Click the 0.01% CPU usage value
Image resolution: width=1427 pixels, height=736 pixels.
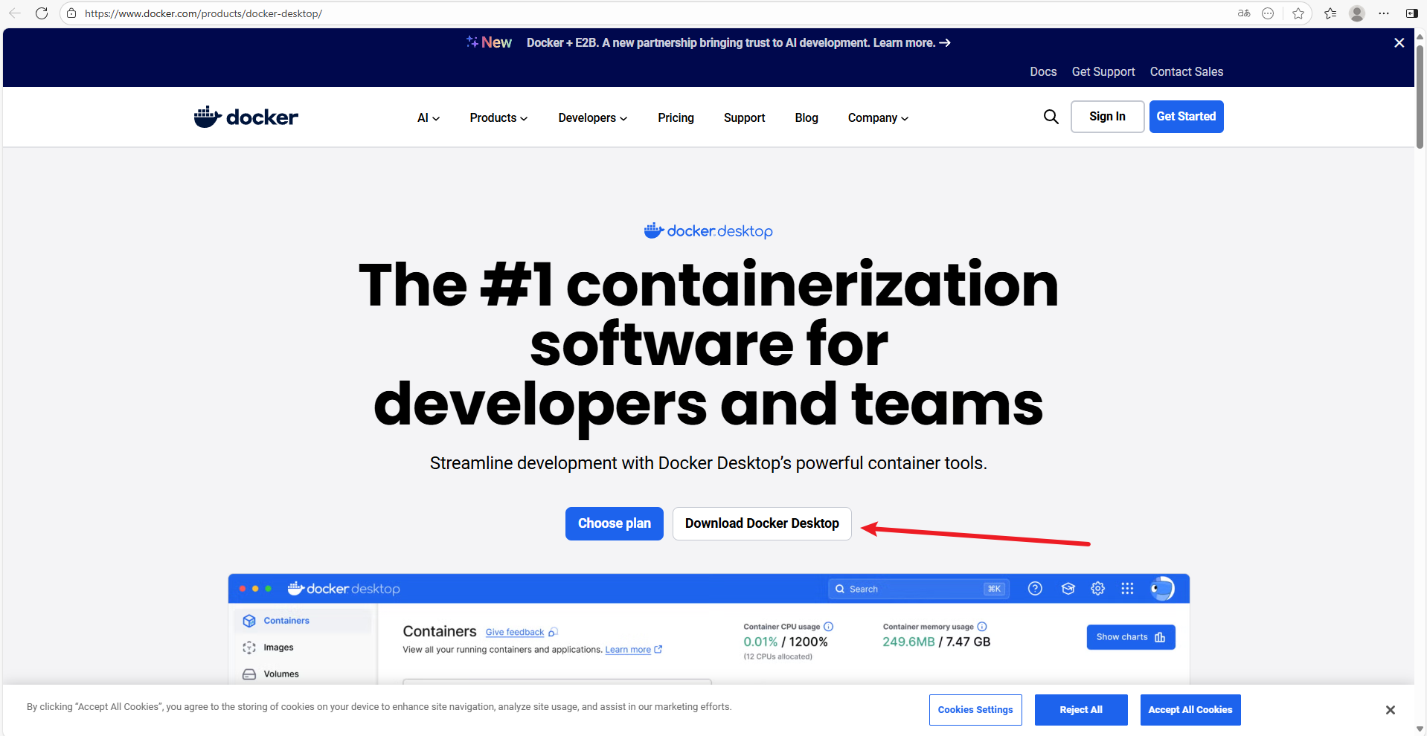coord(760,642)
